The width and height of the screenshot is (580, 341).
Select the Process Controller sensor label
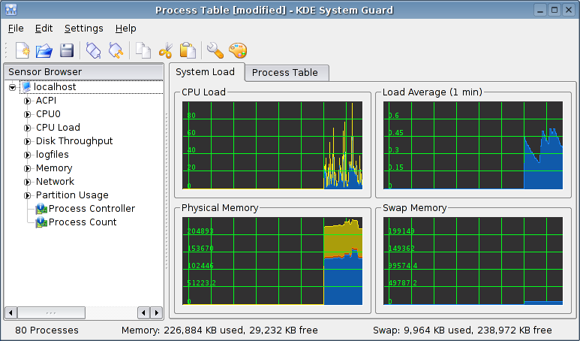[92, 209]
